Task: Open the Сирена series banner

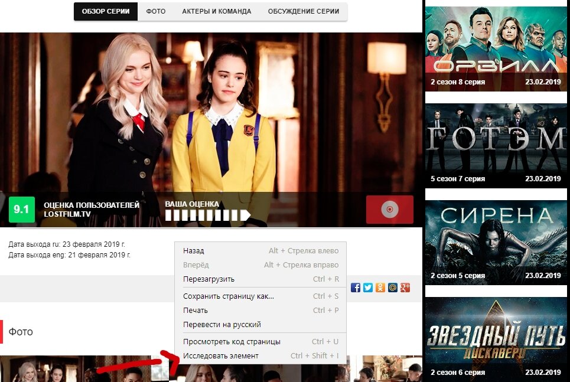Action: point(496,243)
